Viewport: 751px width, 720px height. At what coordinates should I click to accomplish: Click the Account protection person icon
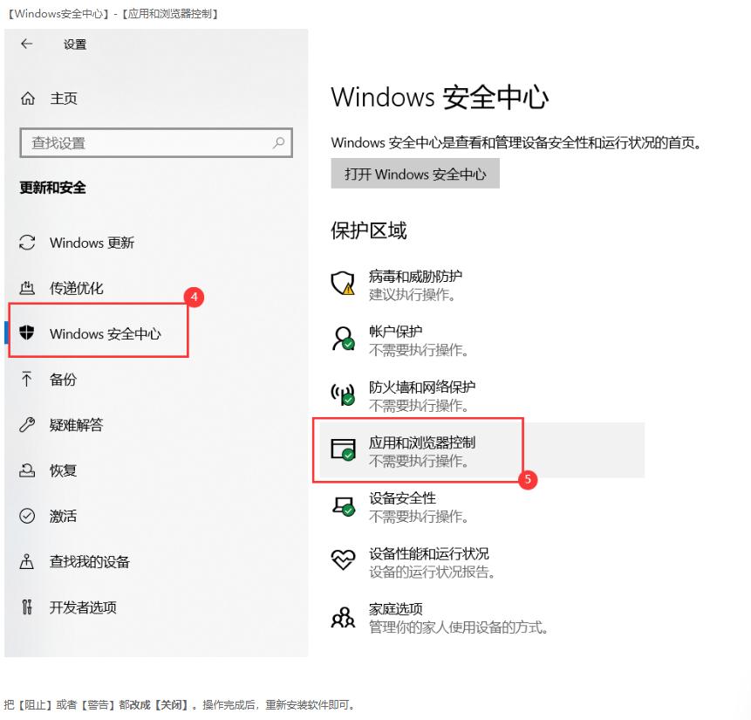point(343,339)
